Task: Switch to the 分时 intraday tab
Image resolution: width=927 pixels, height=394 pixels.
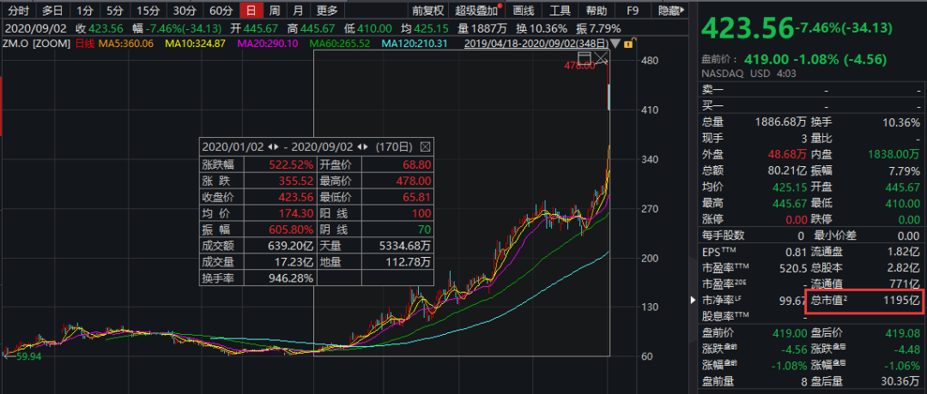Action: (19, 11)
